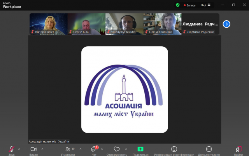Expand participants options arrow beside Участники
Screen dimensions: 249x156
click(81, 149)
